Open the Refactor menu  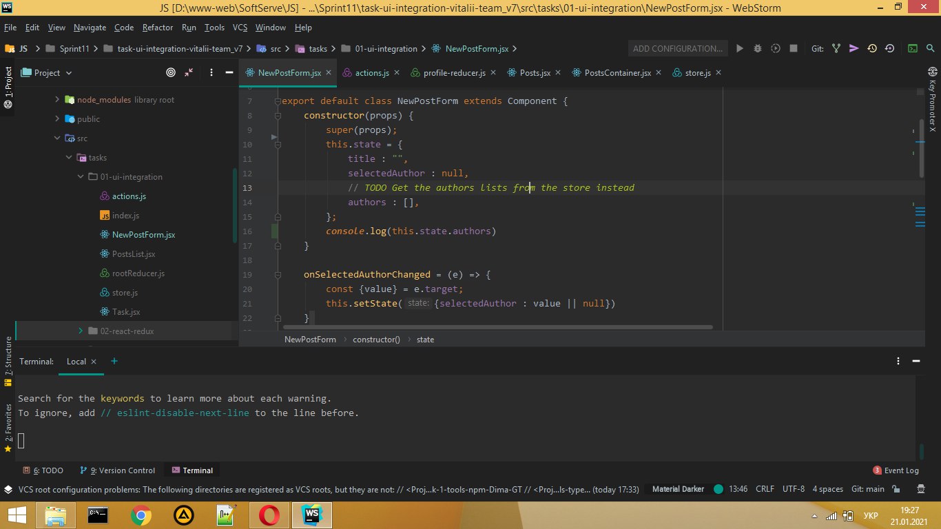tap(158, 28)
